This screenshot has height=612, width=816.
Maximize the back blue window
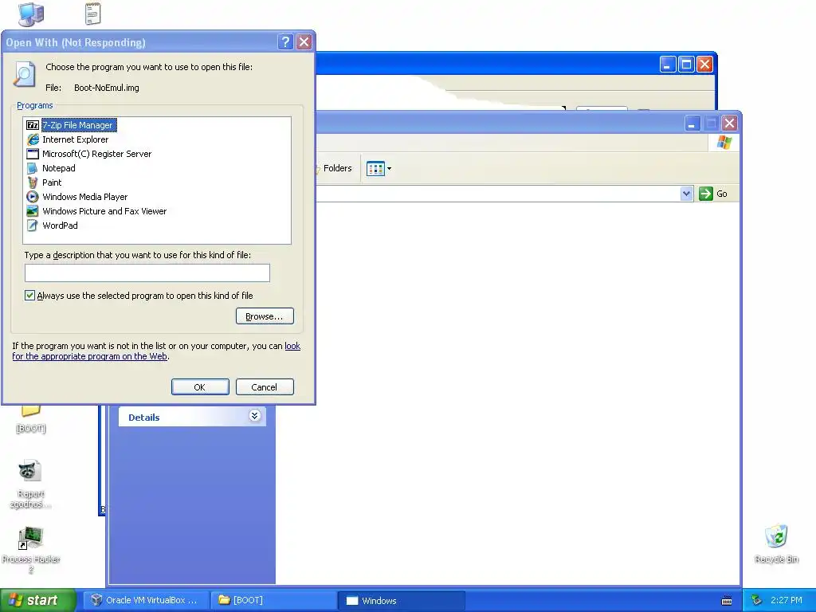[686, 65]
